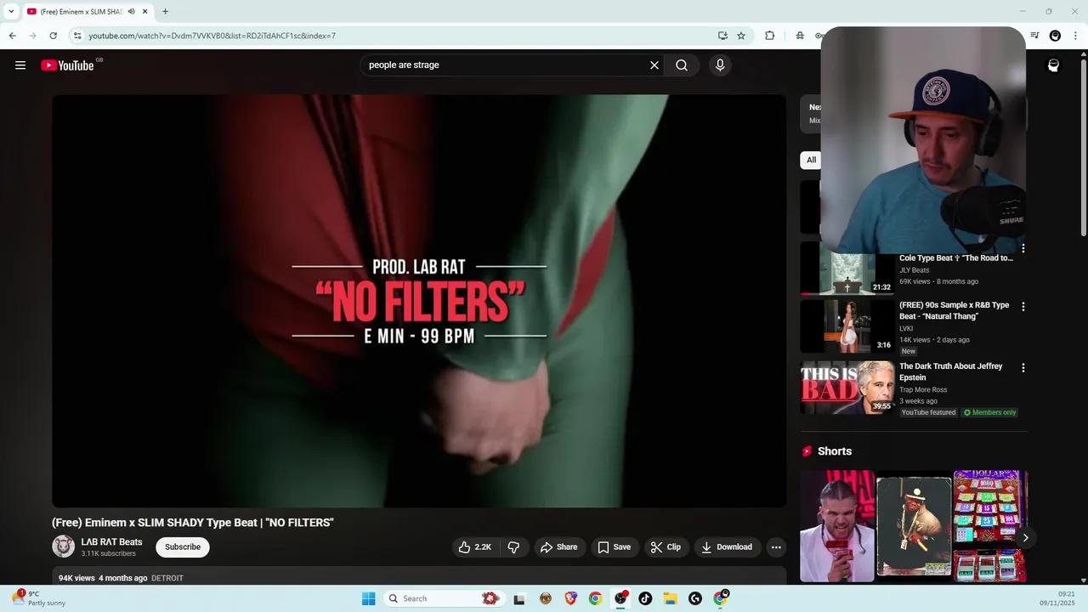This screenshot has width=1088, height=612.
Task: Click YouTube featured badge
Action: coord(929,412)
